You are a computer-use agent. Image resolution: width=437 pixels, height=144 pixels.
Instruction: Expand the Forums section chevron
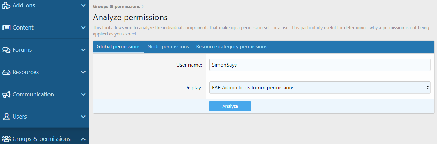pyautogui.click(x=83, y=50)
